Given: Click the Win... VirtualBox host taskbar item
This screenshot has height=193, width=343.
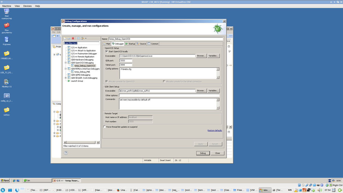Looking at the screenshot, I should (x=265, y=190).
